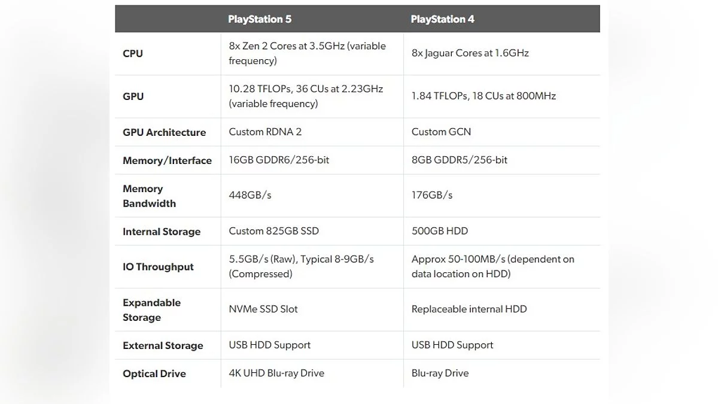Select the Optical Drive row label
Viewport: 718px width, 404px height.
tap(154, 373)
